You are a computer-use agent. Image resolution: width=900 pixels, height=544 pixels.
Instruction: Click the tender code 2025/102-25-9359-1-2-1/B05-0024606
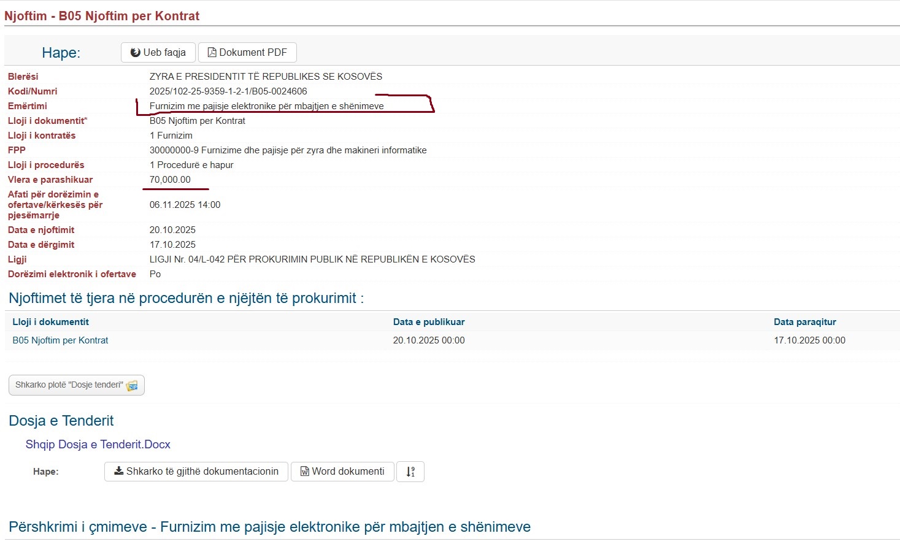(228, 91)
